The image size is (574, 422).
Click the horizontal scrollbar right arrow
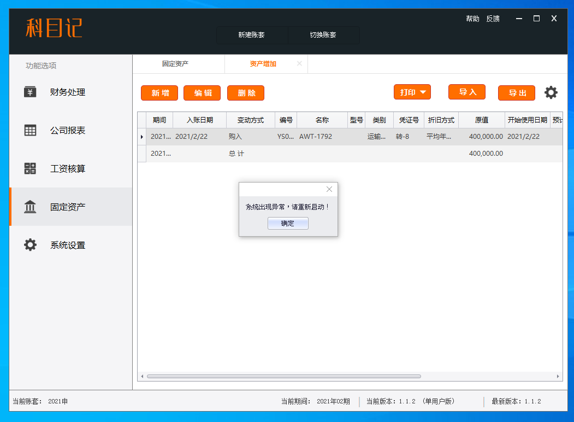[x=558, y=377]
